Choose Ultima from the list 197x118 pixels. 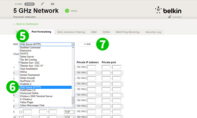(45, 72)
